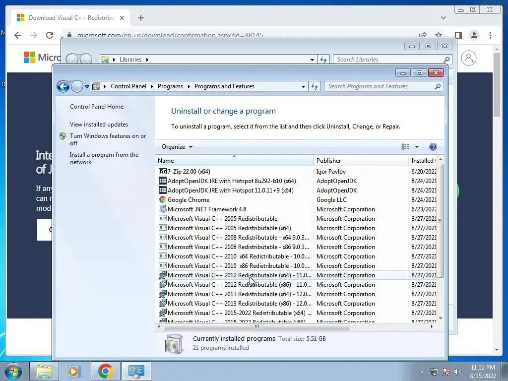This screenshot has height=381, width=508.
Task: Select Microsoft Visual C++ 2012 Redistributable (x86) row
Action: [x=297, y=284]
